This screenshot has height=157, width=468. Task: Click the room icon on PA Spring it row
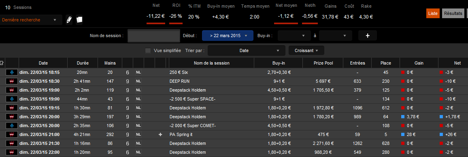(12, 135)
